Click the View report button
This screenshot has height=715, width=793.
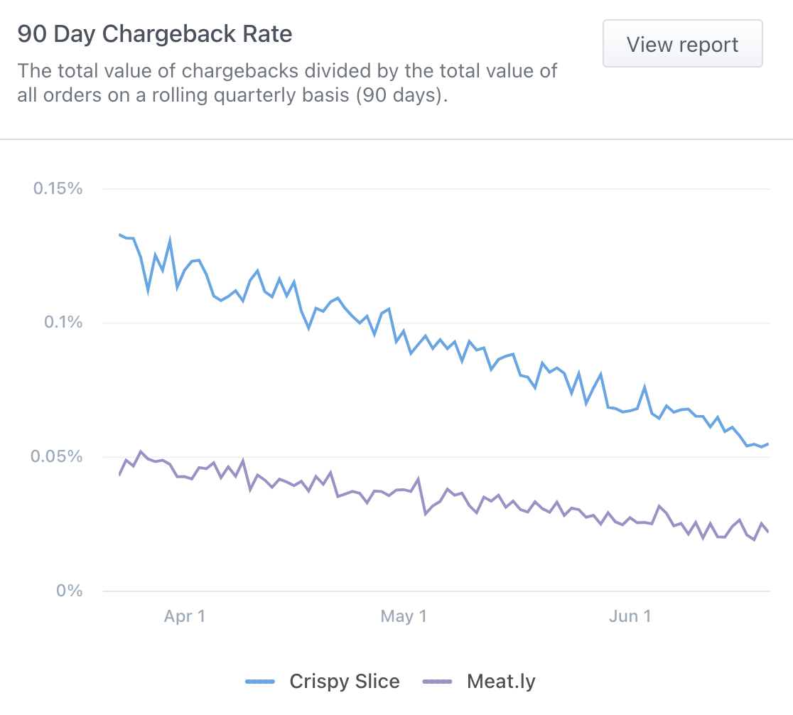[682, 45]
